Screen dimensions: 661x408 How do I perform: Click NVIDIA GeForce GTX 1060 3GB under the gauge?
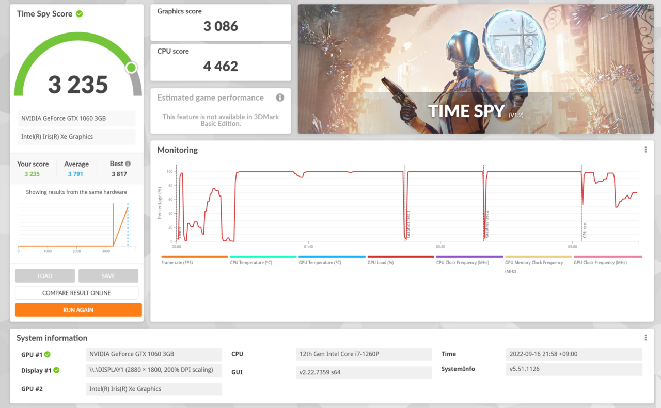point(77,118)
